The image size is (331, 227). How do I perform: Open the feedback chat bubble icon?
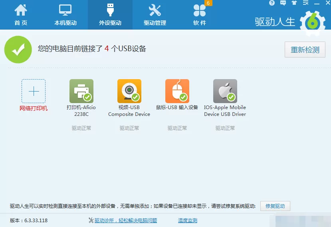[283, 3]
